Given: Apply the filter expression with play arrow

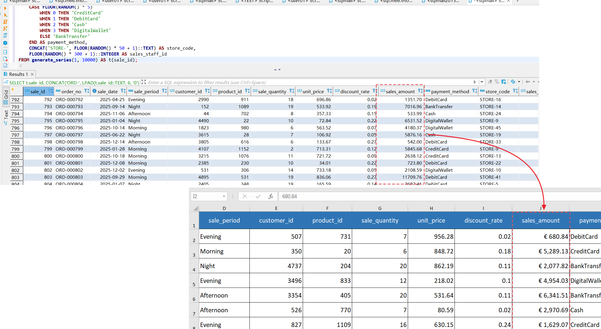Looking at the screenshot, I should click(475, 82).
